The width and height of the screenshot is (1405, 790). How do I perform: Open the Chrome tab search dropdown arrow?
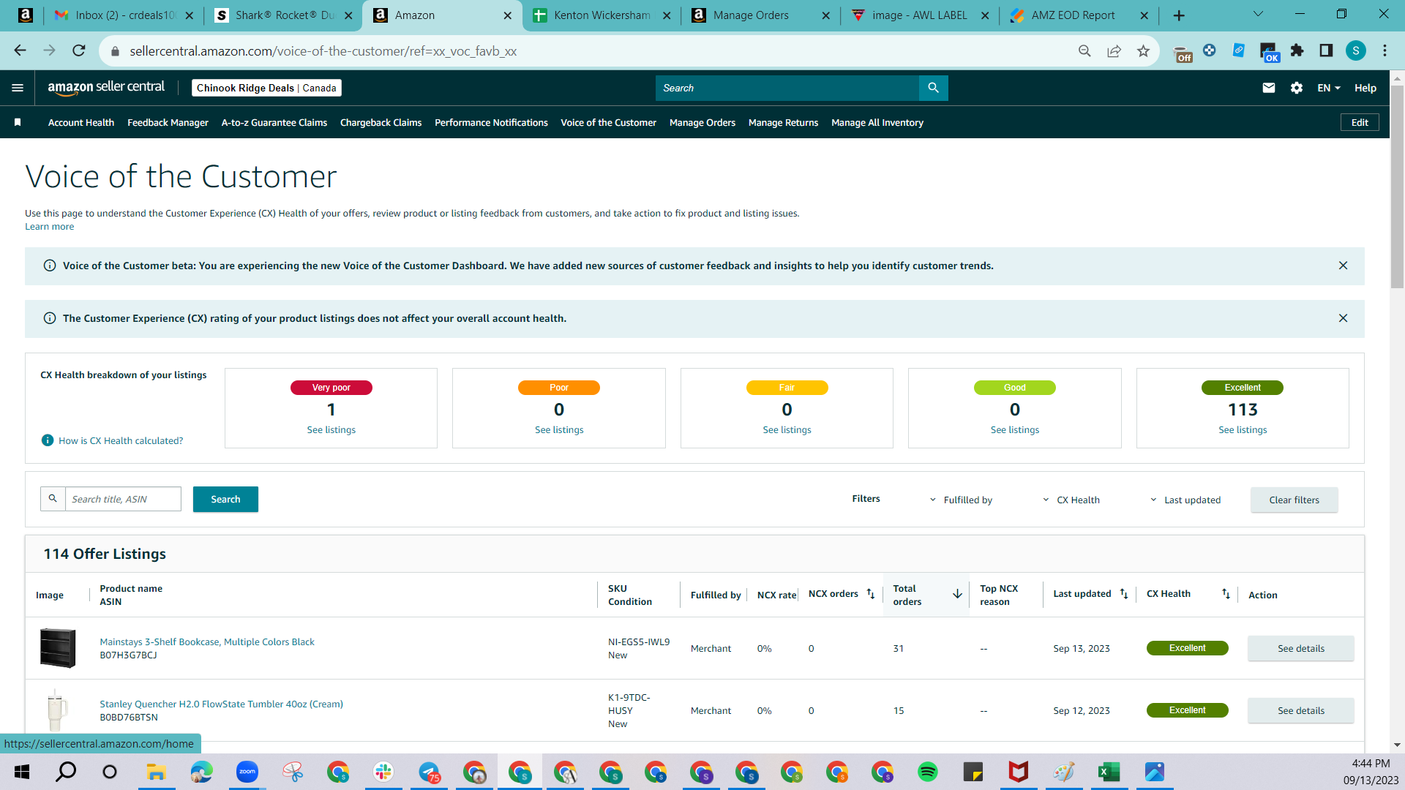pyautogui.click(x=1258, y=15)
